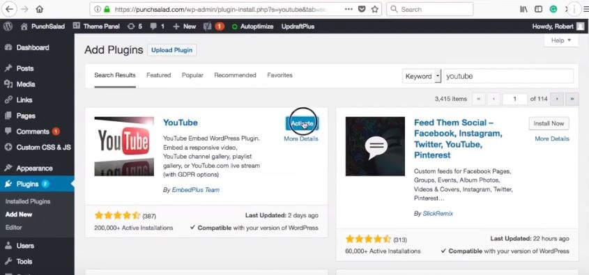Save page to Pocket icon
This screenshot has height=275, width=589.
(x=362, y=9)
